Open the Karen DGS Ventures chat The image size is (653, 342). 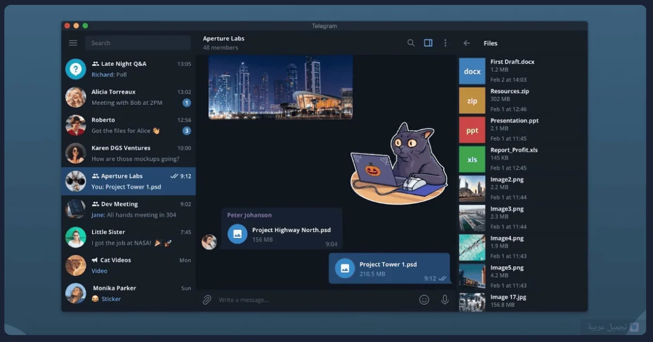(x=128, y=153)
